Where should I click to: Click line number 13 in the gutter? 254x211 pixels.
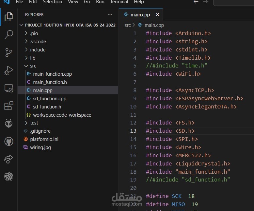coord(133,131)
